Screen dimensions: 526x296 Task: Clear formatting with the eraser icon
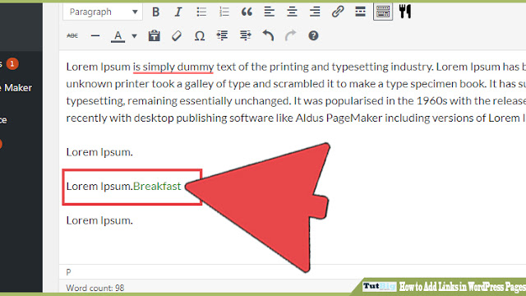click(x=177, y=35)
